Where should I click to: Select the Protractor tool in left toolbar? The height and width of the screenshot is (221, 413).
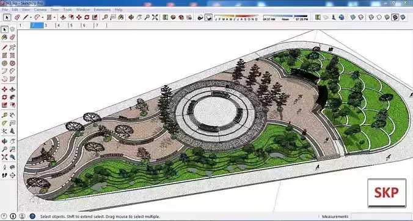[x=4, y=123]
